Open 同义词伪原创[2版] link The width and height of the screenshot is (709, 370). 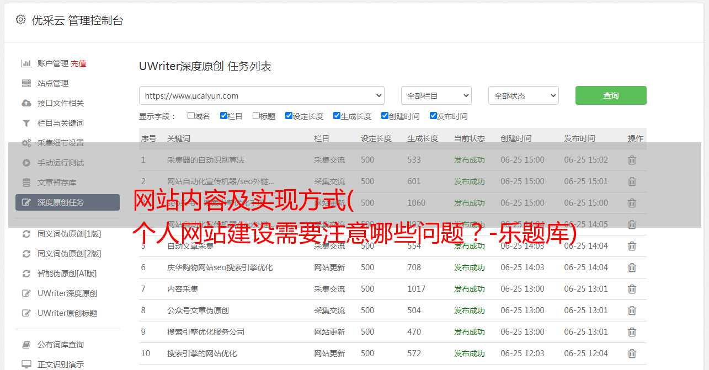tap(69, 254)
